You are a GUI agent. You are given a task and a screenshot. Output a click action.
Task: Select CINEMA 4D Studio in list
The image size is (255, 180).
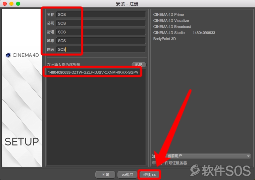tap(169, 33)
